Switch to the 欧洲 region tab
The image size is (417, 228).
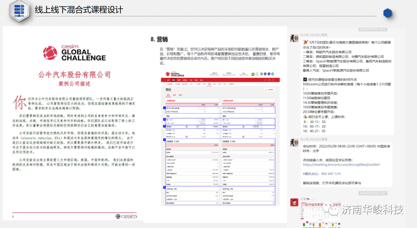click(x=181, y=95)
